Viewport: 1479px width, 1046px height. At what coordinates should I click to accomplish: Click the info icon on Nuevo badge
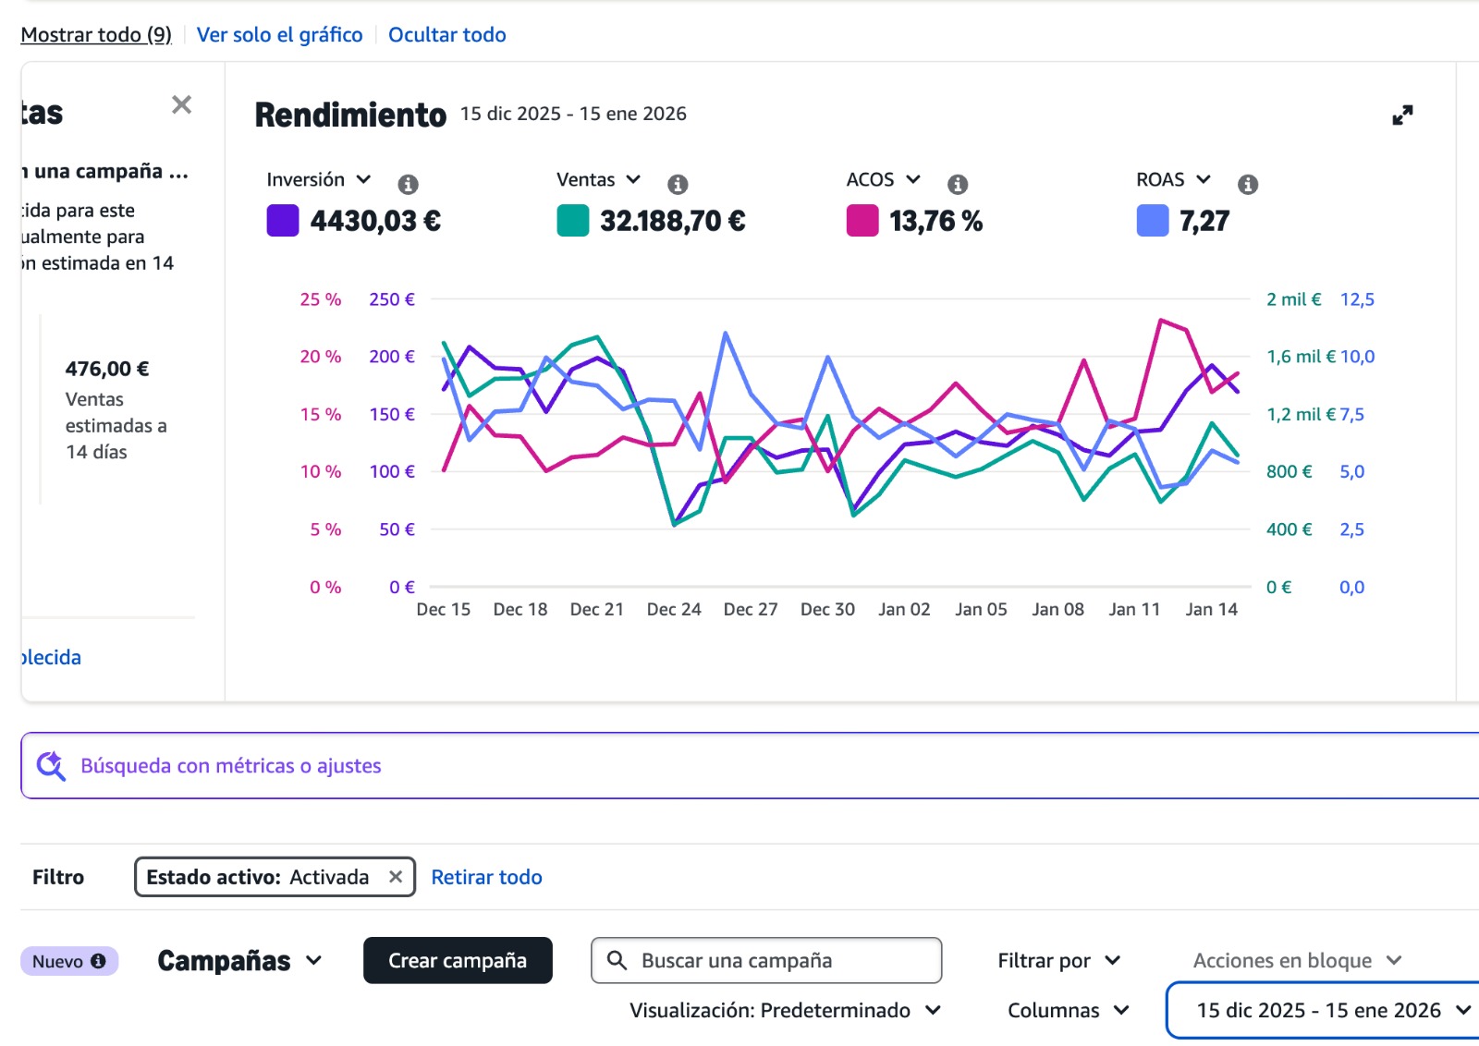pos(98,961)
